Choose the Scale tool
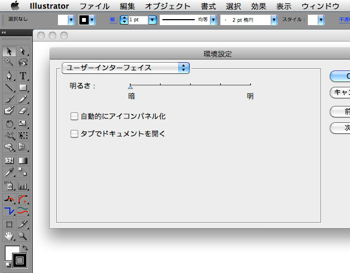This screenshot has height=273, width=350. 23,124
